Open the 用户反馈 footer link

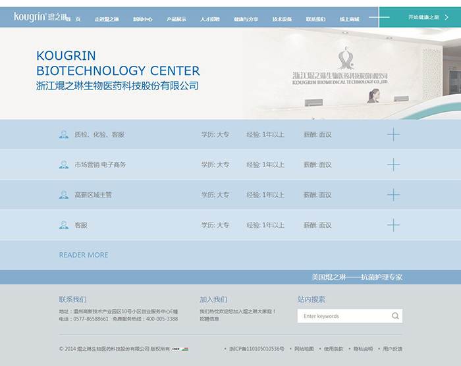pos(393,349)
